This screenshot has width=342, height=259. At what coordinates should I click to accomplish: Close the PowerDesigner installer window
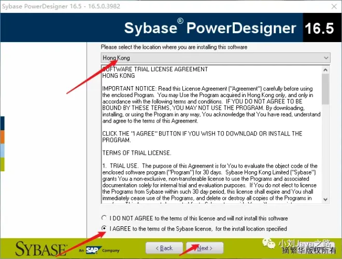(334, 6)
